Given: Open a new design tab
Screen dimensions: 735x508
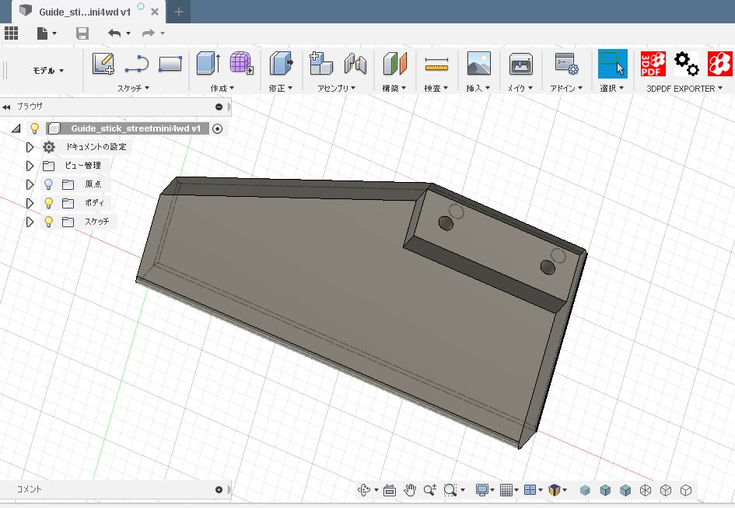Looking at the screenshot, I should pos(179,12).
